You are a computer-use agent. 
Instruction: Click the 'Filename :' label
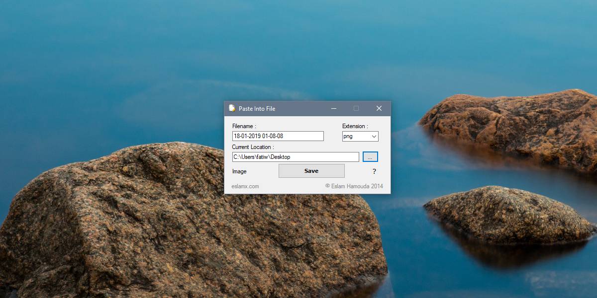pos(244,126)
